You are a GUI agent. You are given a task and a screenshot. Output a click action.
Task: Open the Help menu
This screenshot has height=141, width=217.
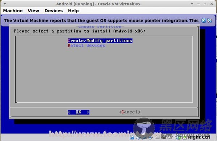(x=73, y=11)
